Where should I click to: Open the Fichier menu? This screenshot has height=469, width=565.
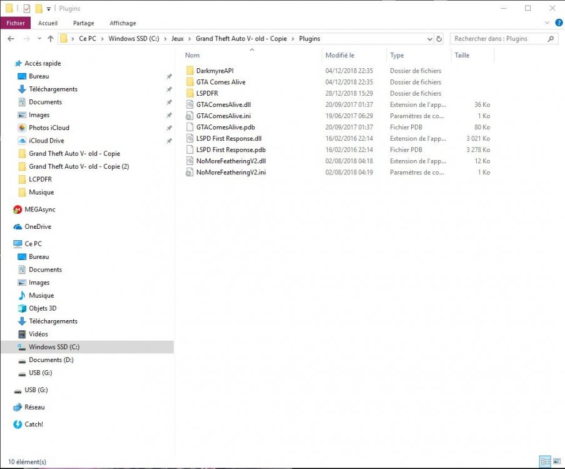click(x=16, y=23)
